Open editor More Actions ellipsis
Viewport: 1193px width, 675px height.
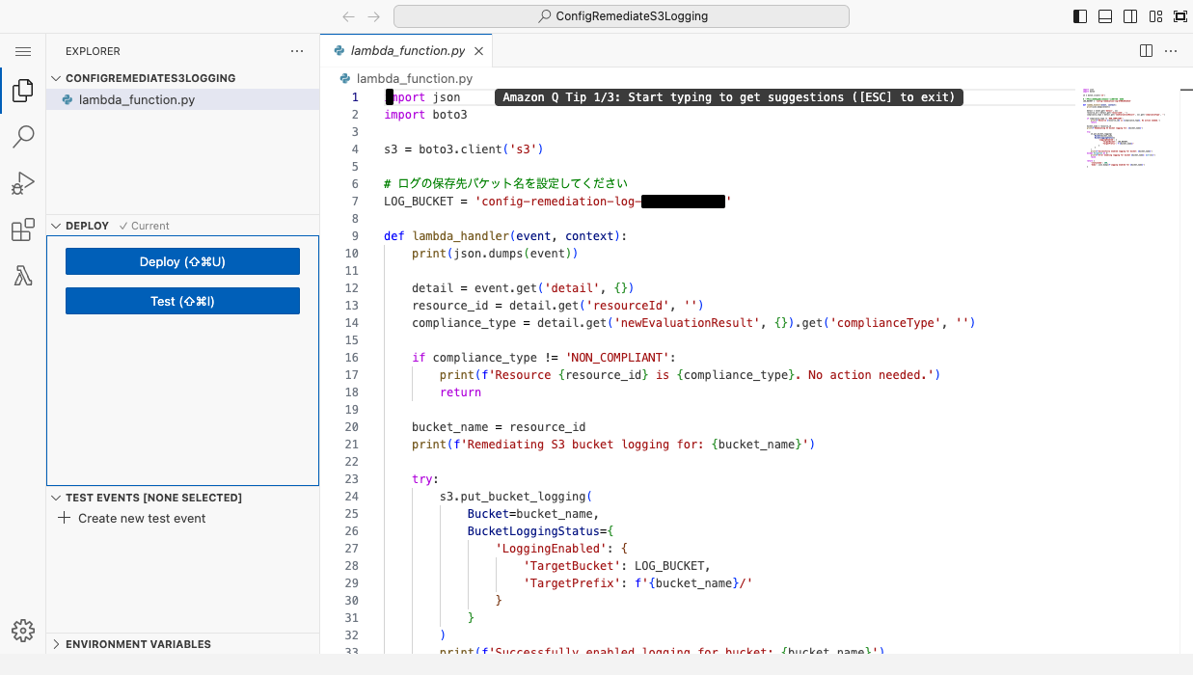1171,50
